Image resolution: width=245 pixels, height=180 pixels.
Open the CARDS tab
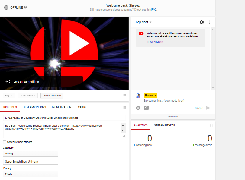(x=82, y=107)
